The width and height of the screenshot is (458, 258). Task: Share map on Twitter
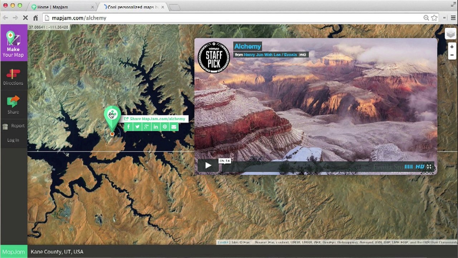137,126
